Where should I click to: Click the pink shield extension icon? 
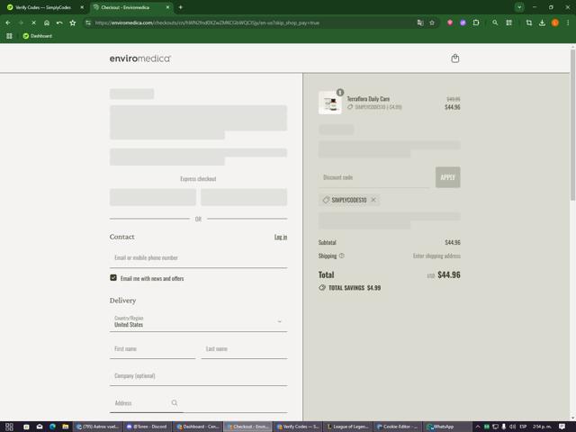click(x=450, y=22)
